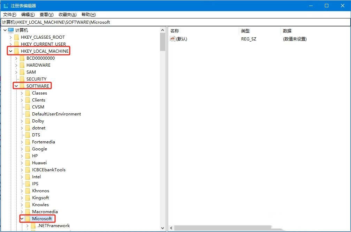This screenshot has width=351, height=232.
Task: Collapse the SOFTWARE key arrow
Action: click(16, 86)
